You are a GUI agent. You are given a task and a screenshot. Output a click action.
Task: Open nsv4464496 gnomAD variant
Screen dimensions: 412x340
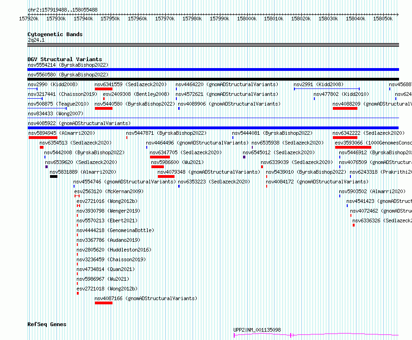[197, 143]
